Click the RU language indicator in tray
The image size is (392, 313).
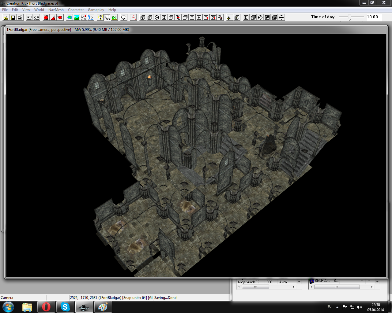[x=329, y=306]
